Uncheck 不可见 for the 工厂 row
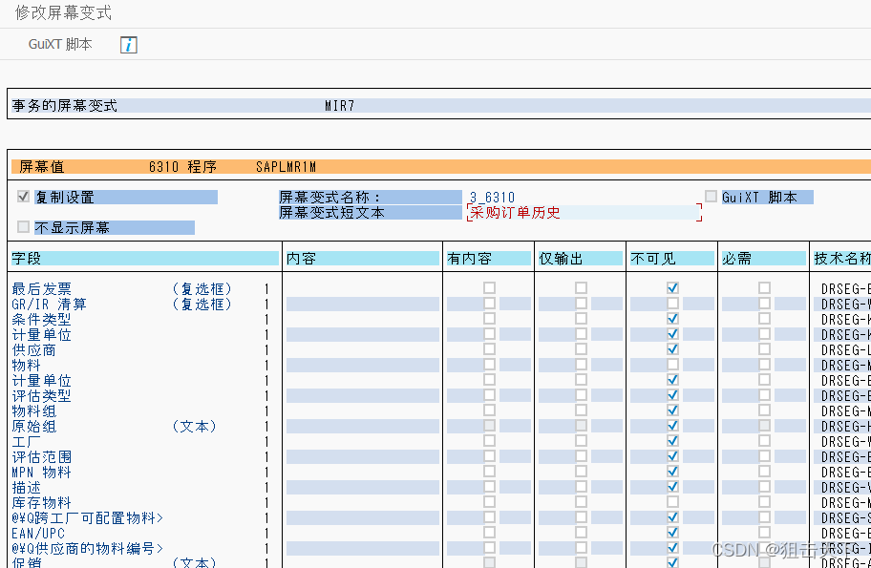 (671, 441)
